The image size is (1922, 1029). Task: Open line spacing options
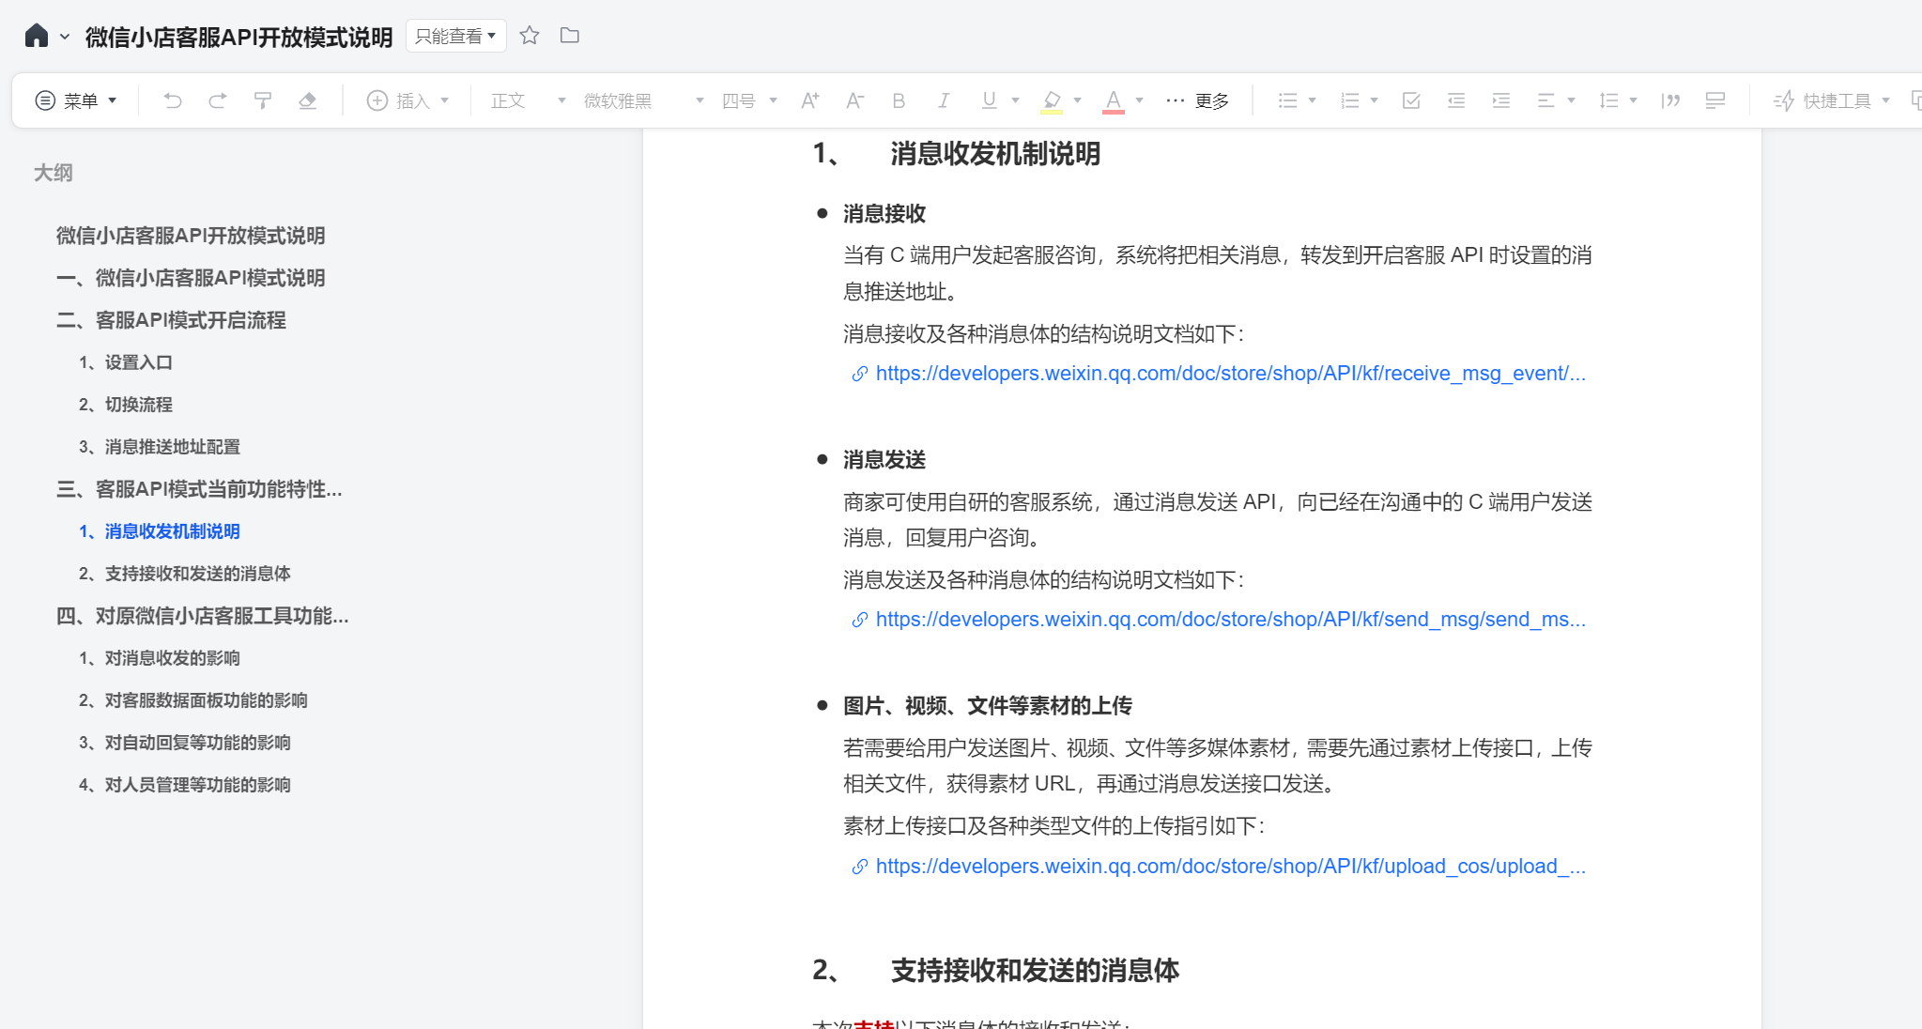[x=1618, y=100]
